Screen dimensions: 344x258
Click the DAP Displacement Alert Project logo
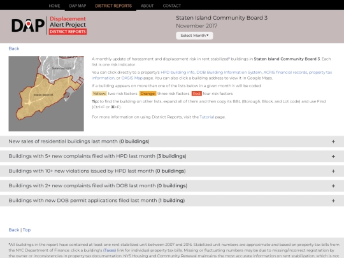point(49,25)
